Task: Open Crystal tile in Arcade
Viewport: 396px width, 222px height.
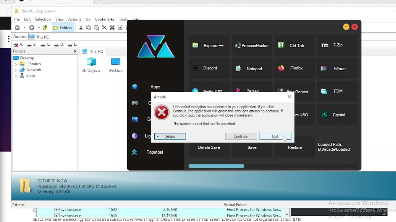Action: point(337,115)
